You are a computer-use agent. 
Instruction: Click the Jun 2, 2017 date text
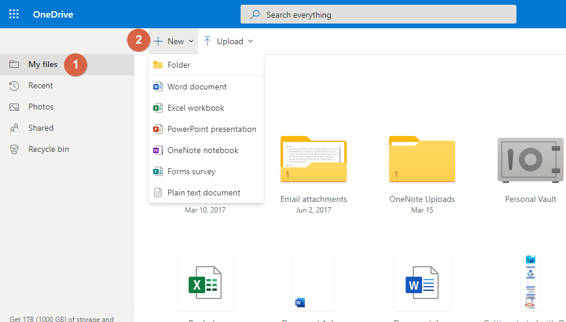tap(313, 210)
